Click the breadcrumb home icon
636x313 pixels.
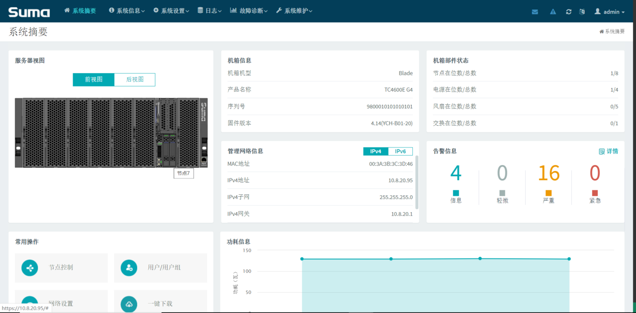[x=602, y=31]
